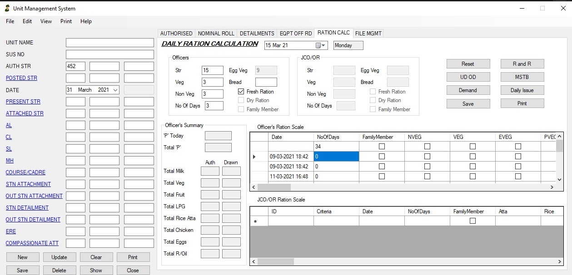Click the MH link
The height and width of the screenshot is (275, 572).
[10, 161]
